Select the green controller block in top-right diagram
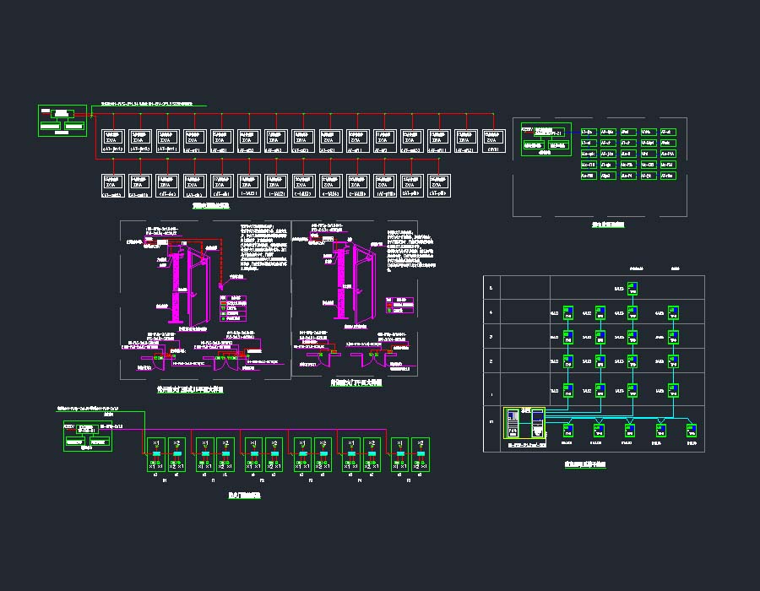The width and height of the screenshot is (760, 591). tap(546, 140)
